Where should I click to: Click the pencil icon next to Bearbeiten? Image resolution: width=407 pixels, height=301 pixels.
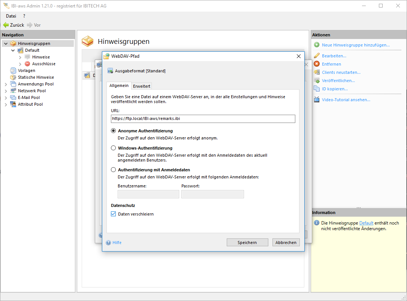317,56
